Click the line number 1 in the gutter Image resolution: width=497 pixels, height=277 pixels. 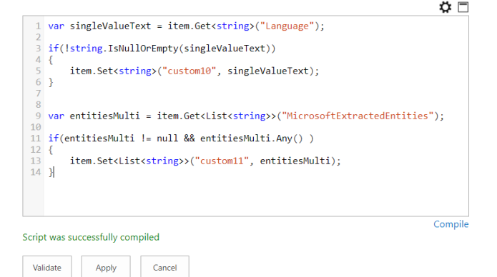(x=38, y=26)
